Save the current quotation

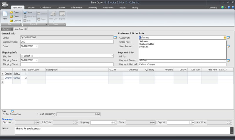28,12
